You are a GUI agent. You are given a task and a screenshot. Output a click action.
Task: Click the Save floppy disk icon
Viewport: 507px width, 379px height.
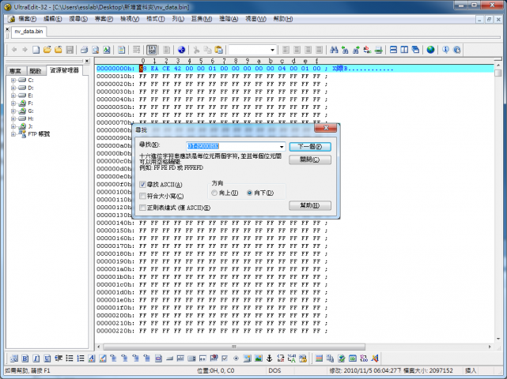(70, 50)
